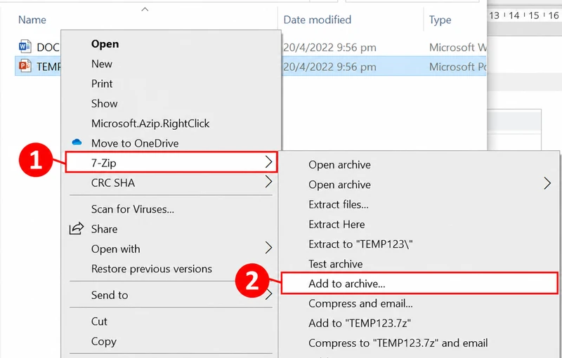Click the DOC row's date 20/4/2022 9:56 pm

click(x=329, y=48)
